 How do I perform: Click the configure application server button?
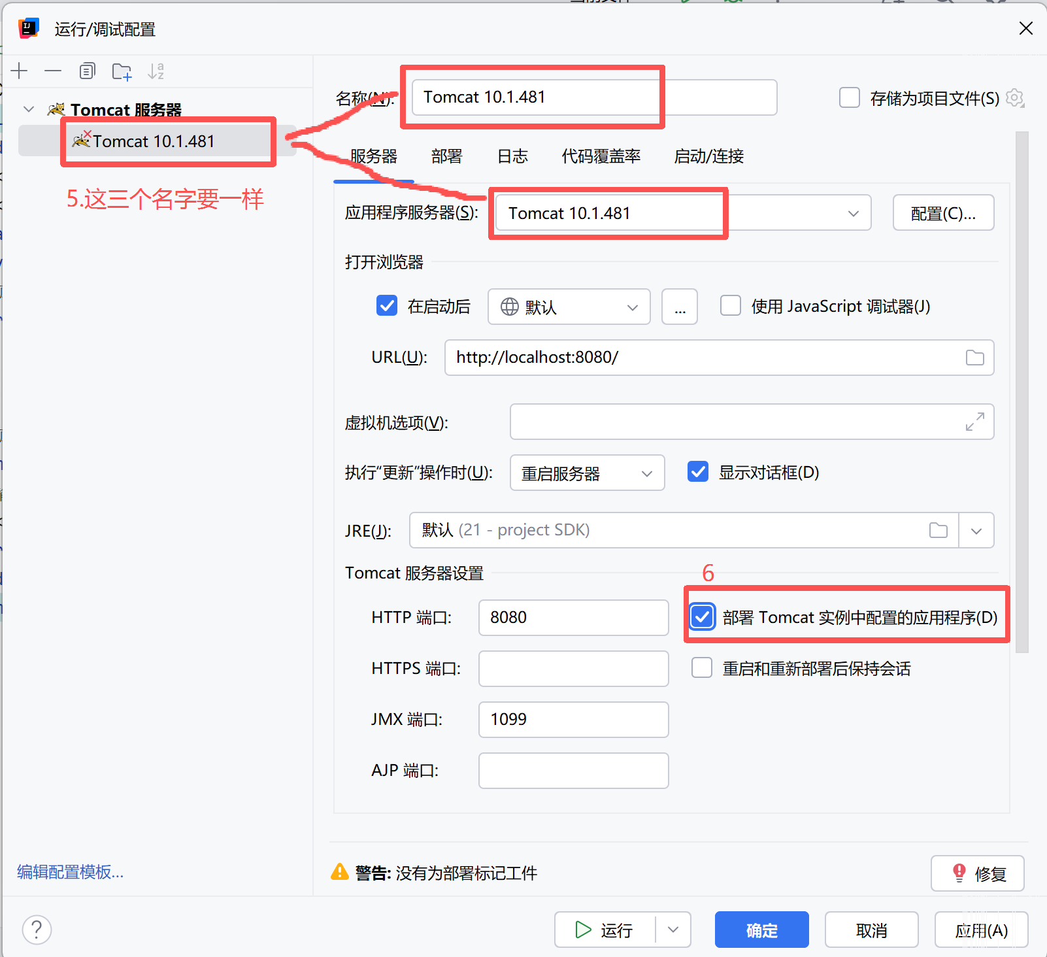pyautogui.click(x=944, y=212)
